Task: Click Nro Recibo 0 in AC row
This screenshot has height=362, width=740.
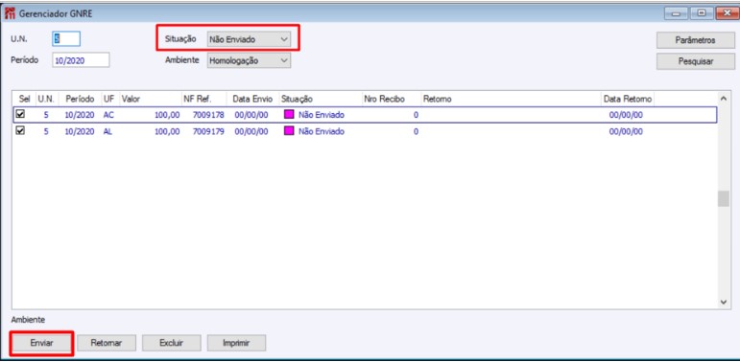Action: [416, 114]
